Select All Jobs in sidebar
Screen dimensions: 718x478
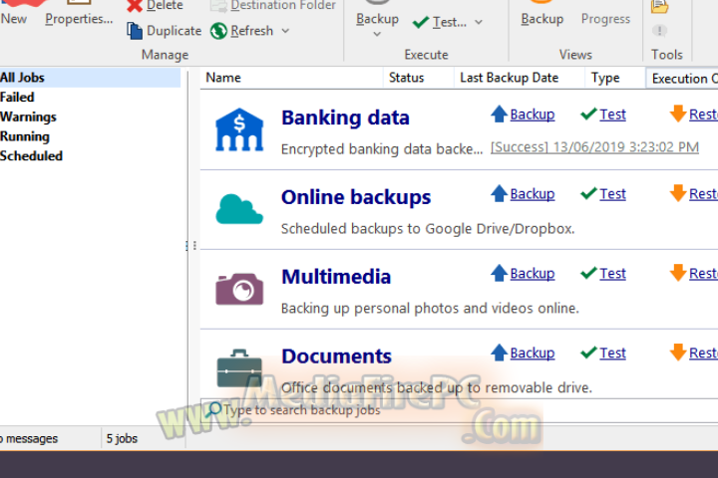pyautogui.click(x=90, y=78)
